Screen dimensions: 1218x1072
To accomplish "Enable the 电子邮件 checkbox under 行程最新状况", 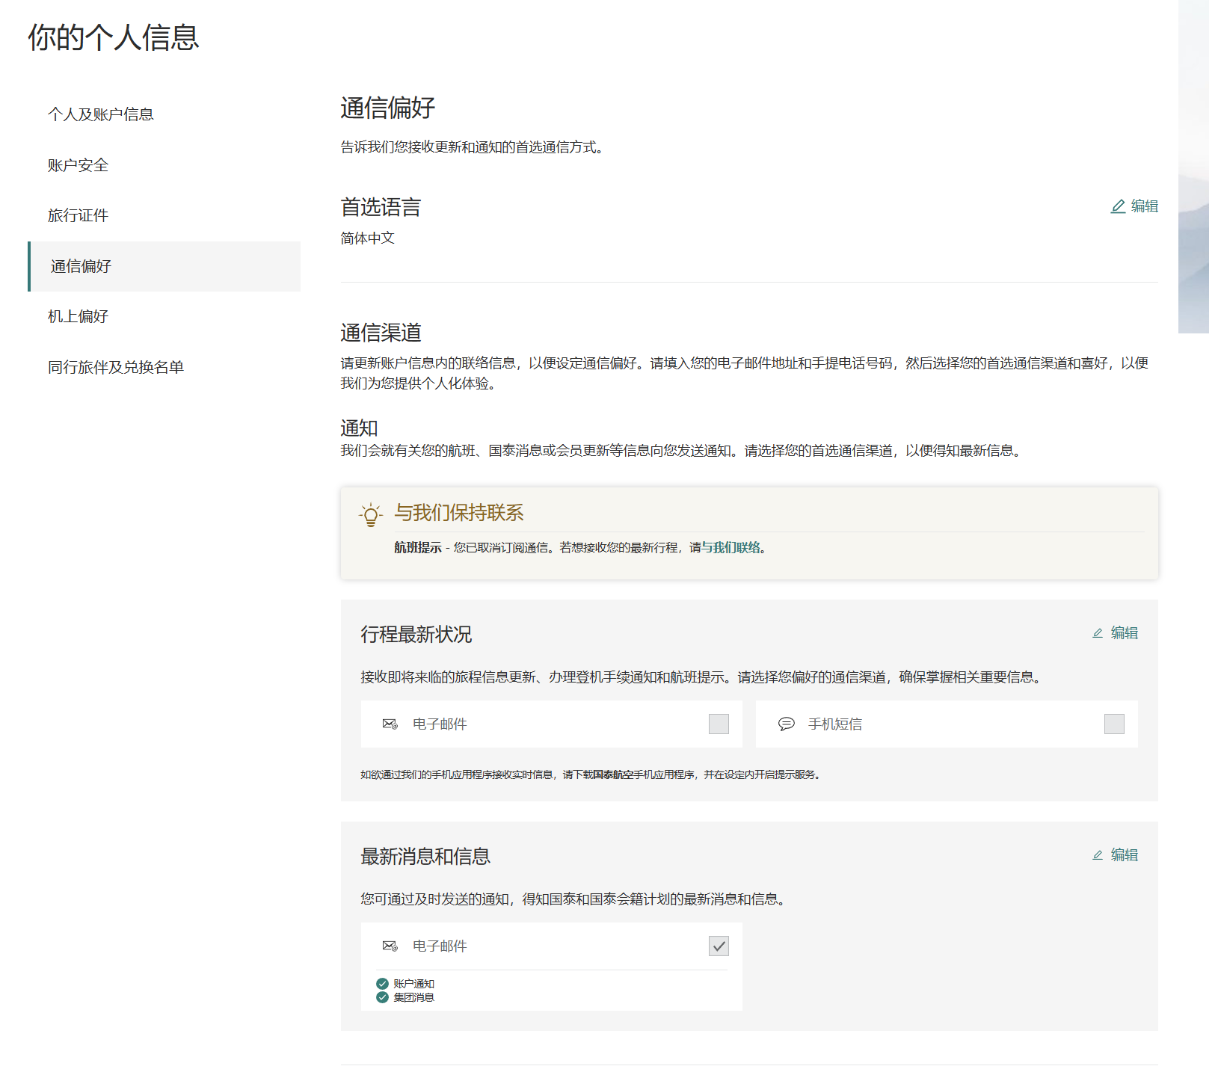I will [x=719, y=724].
